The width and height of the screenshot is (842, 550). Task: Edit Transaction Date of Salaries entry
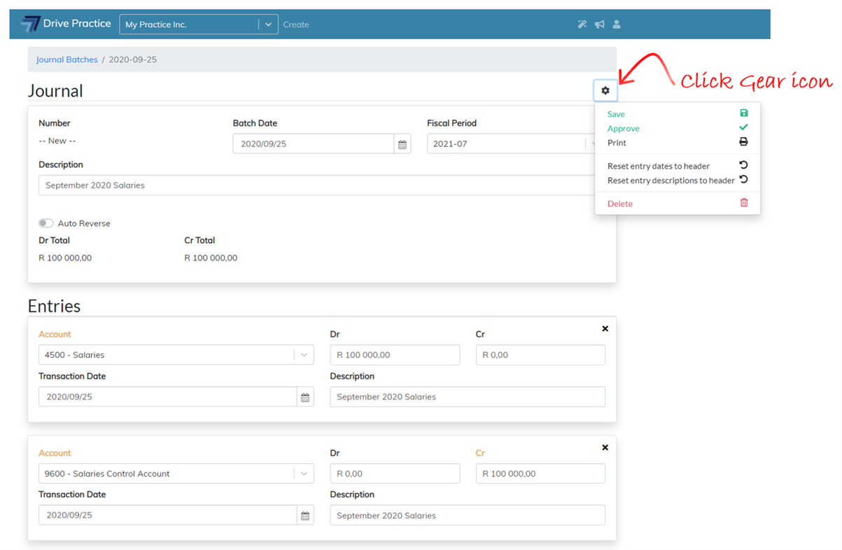tap(168, 397)
